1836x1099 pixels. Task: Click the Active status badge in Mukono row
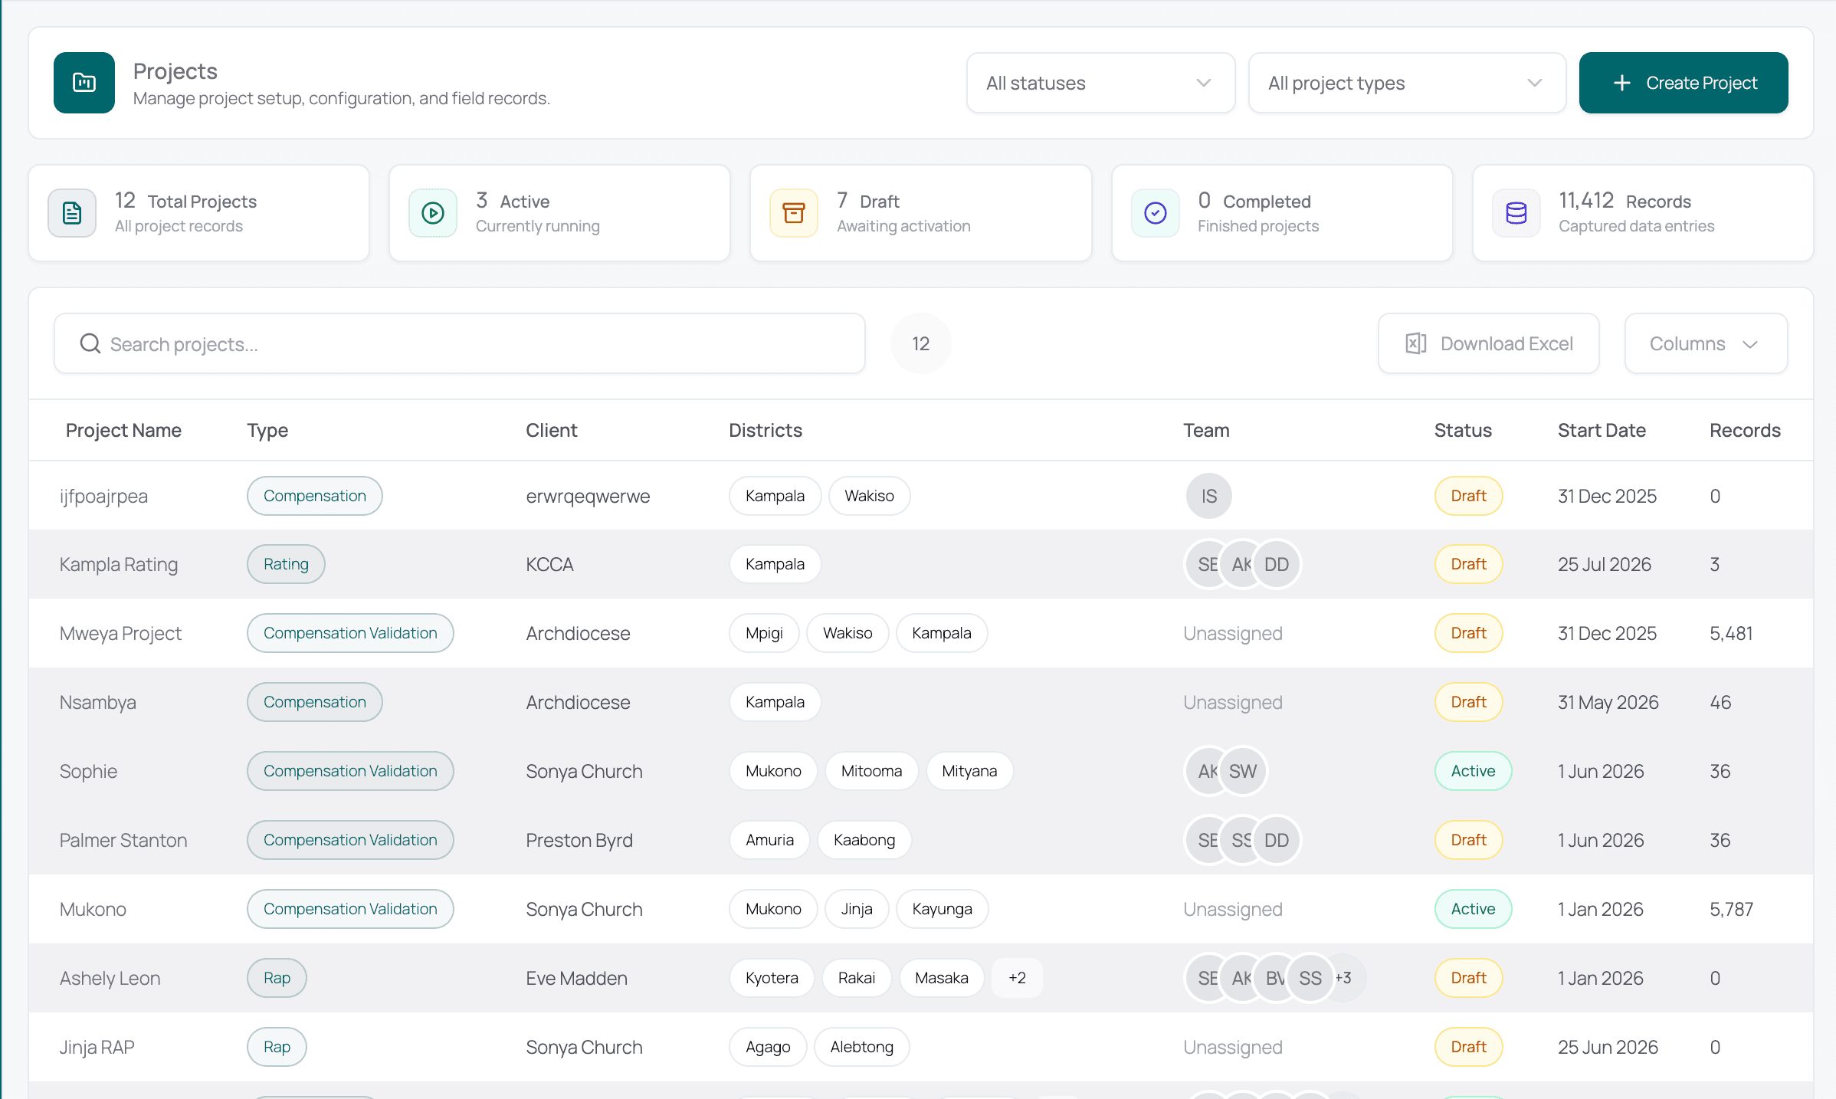[1473, 909]
